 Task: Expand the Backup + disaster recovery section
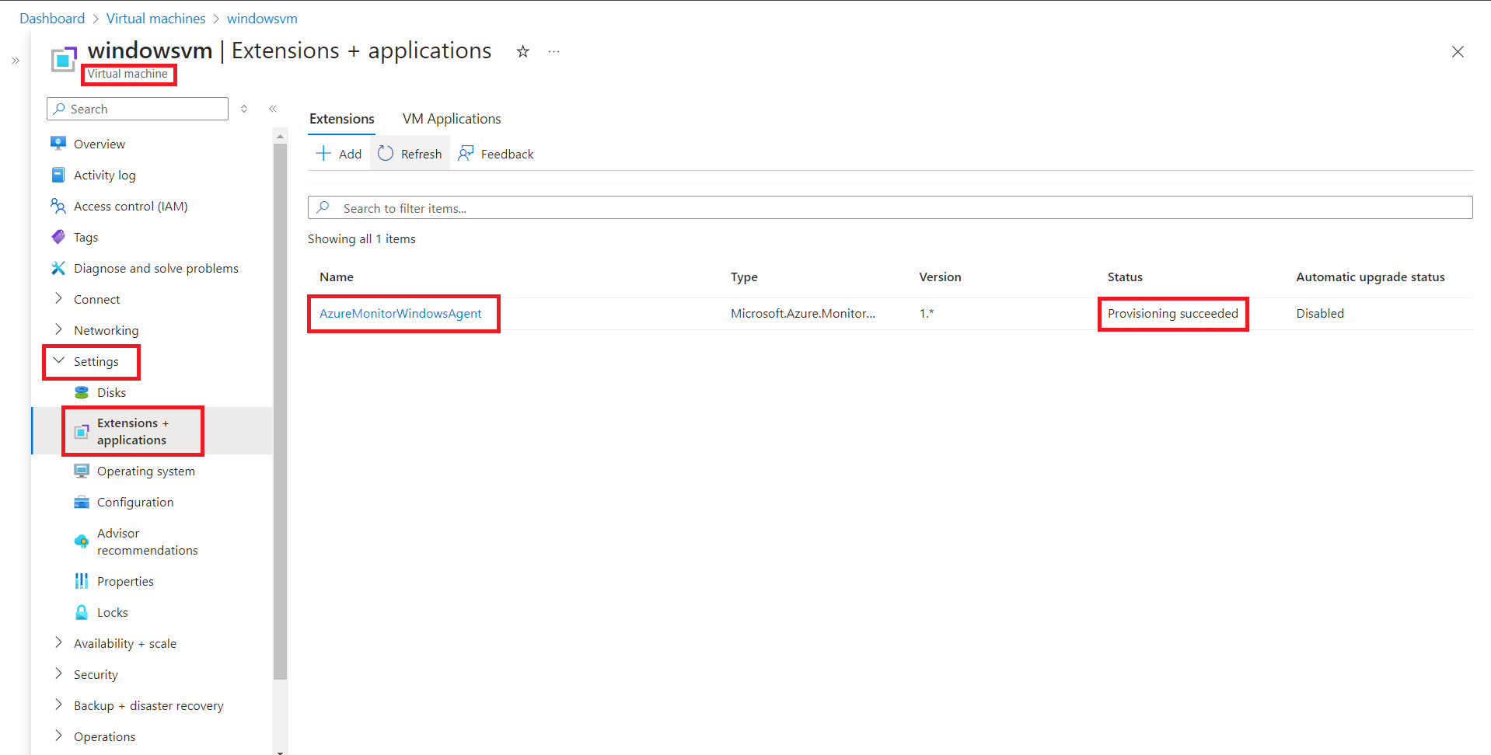[58, 705]
